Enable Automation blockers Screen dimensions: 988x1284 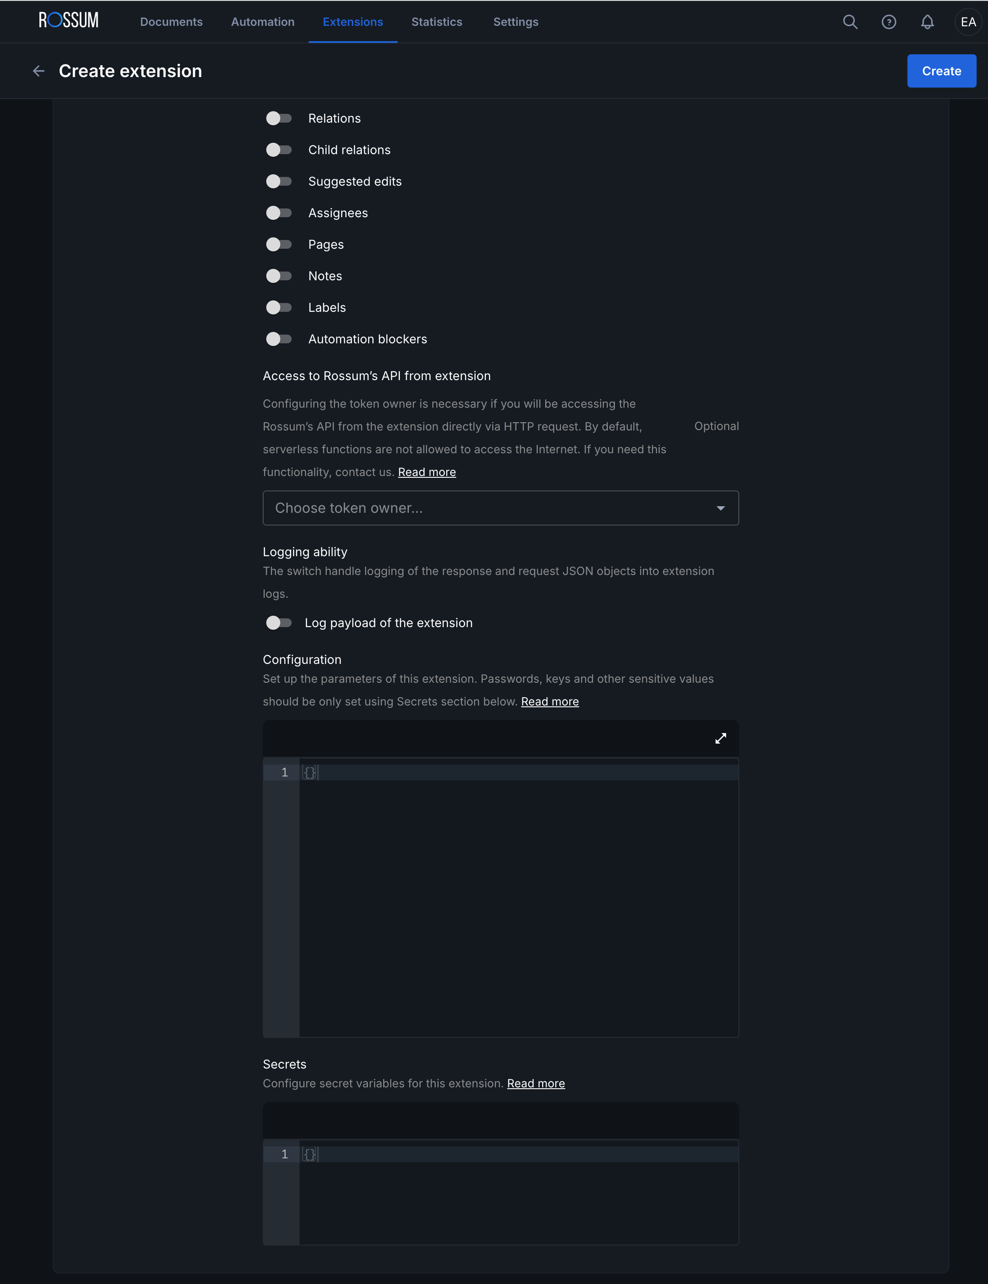[279, 339]
